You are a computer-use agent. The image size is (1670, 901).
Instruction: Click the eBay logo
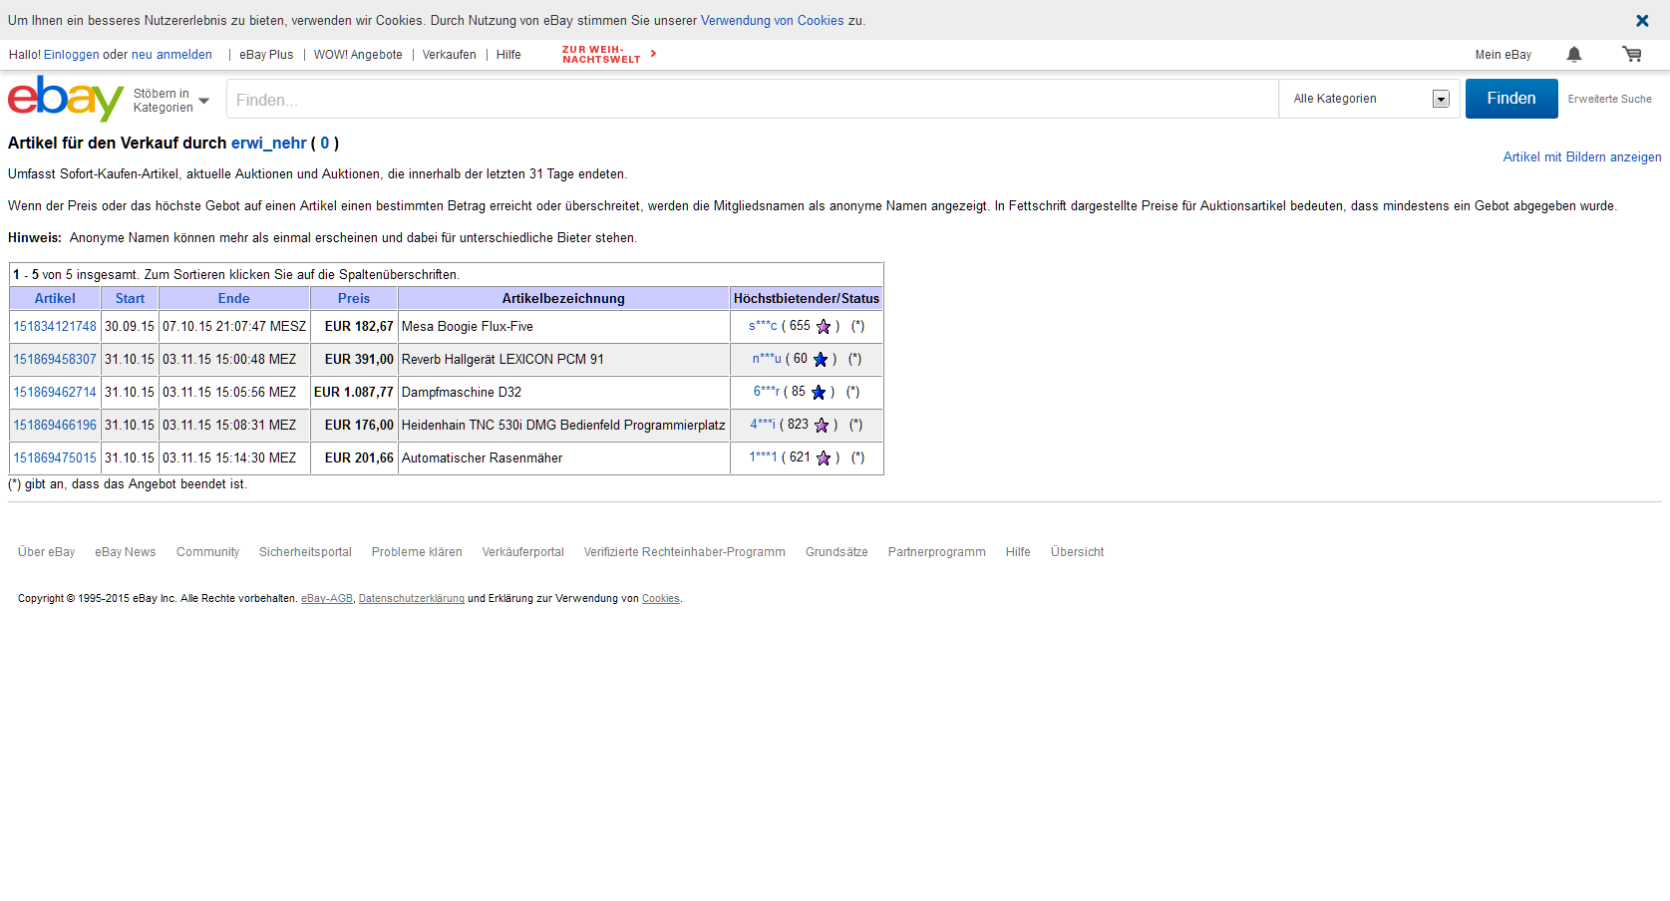pos(65,99)
